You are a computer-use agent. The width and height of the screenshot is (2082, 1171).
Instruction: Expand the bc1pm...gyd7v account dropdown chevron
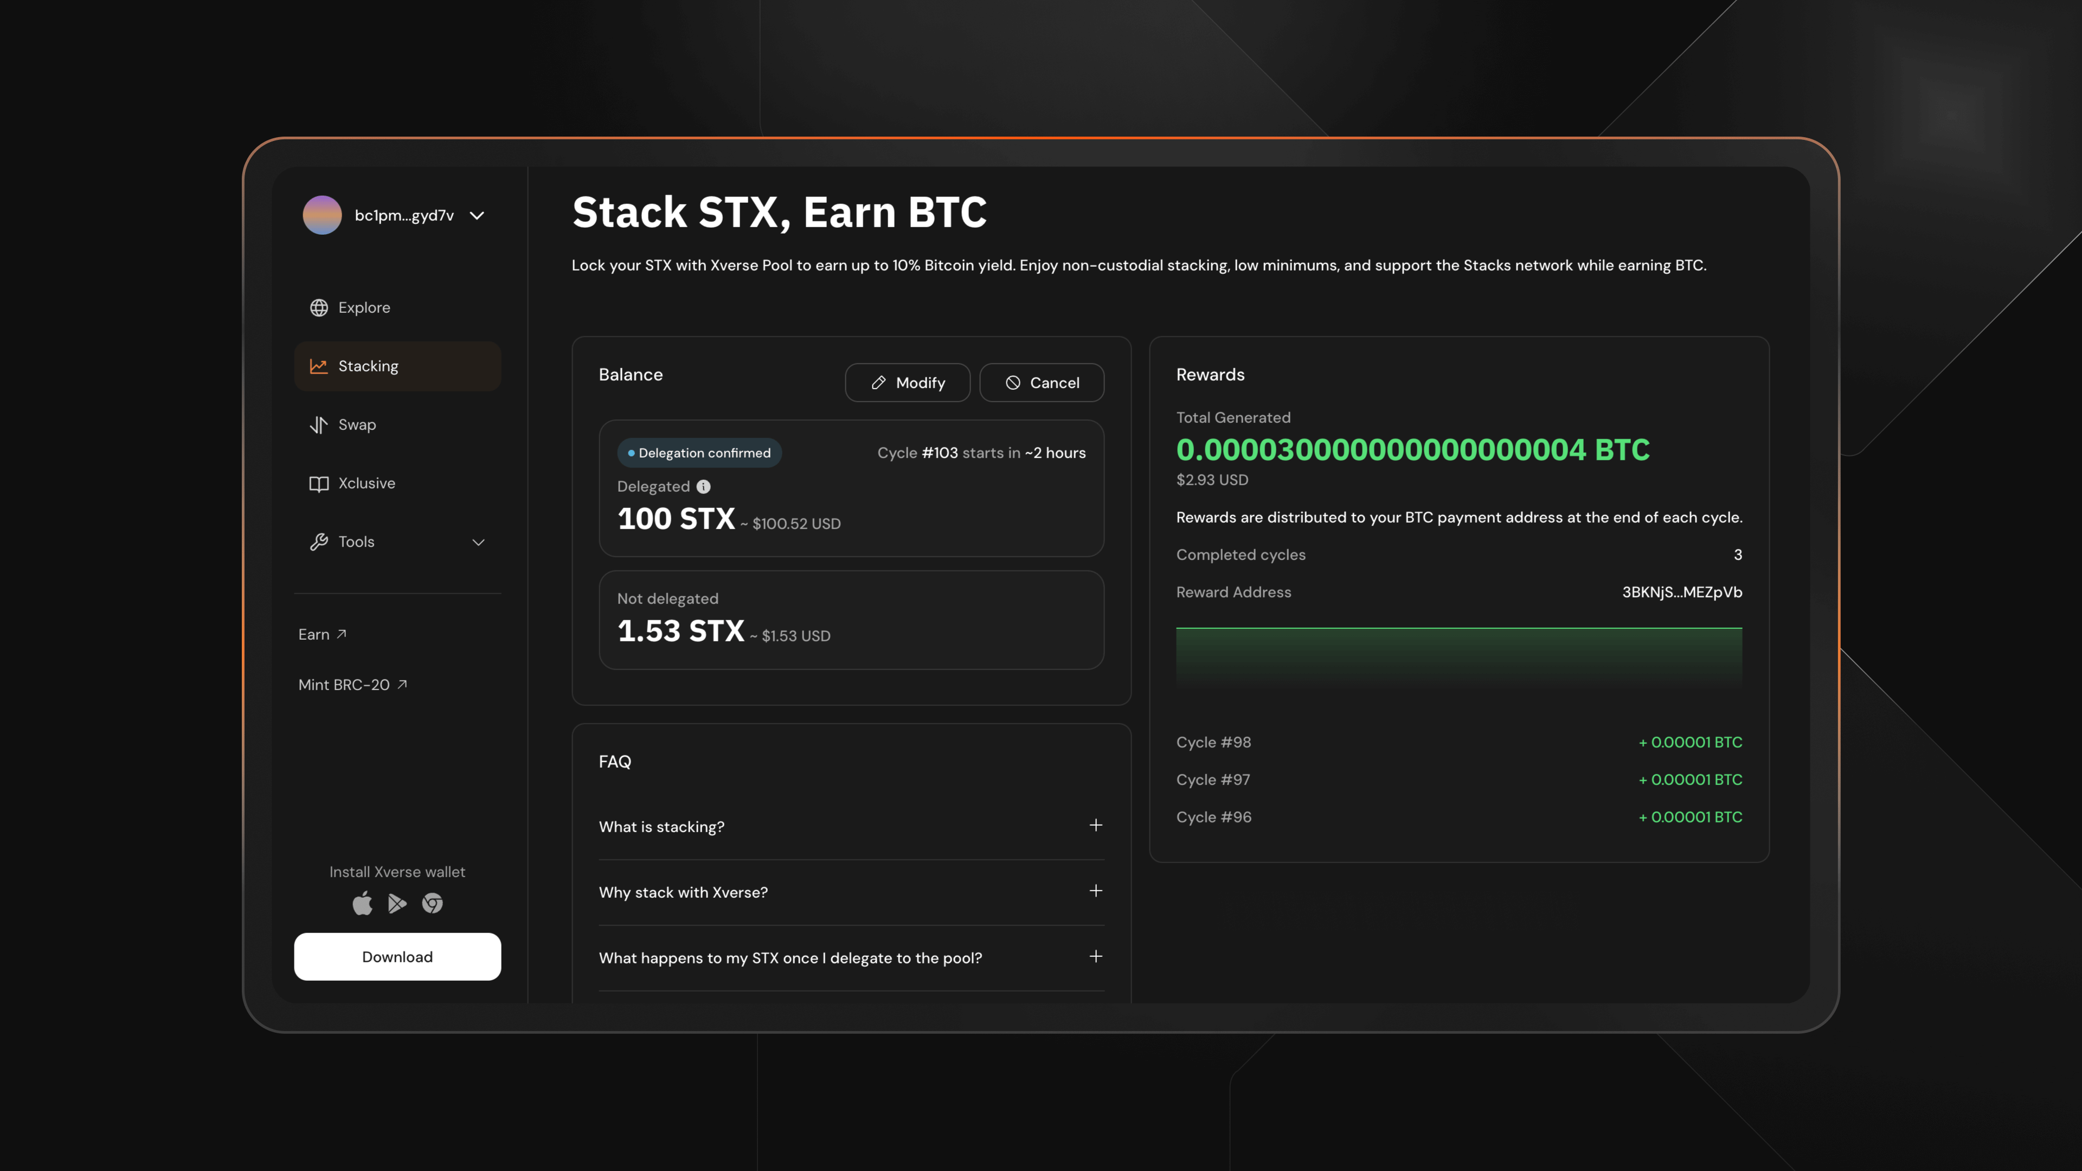477,216
